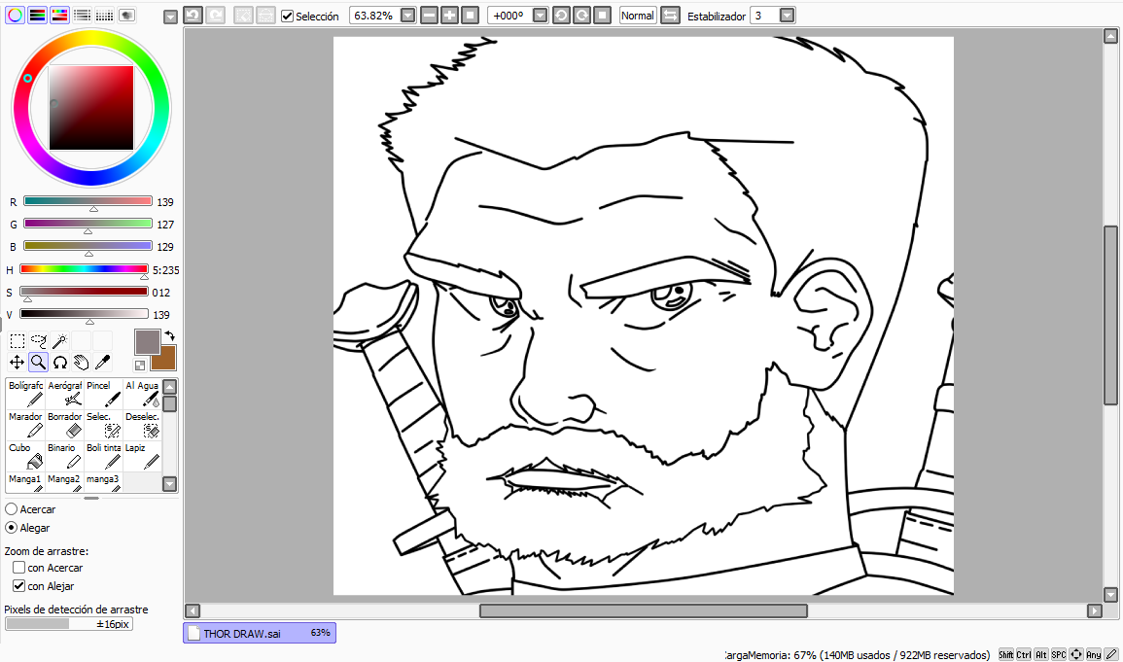Choose the Bolígrafo pen brush
Viewport: 1123px width, 662px height.
[26, 394]
